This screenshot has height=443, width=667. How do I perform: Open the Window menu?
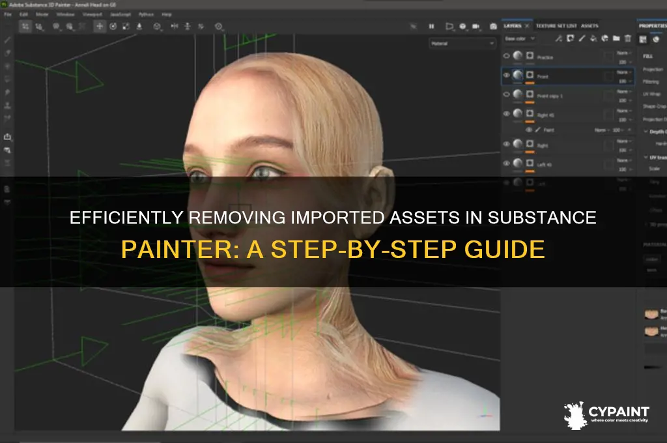pyautogui.click(x=66, y=14)
